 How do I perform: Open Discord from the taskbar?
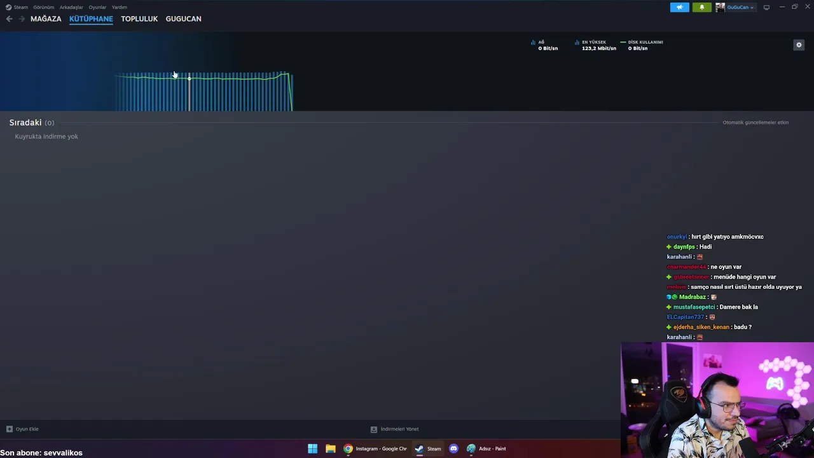tap(453, 448)
